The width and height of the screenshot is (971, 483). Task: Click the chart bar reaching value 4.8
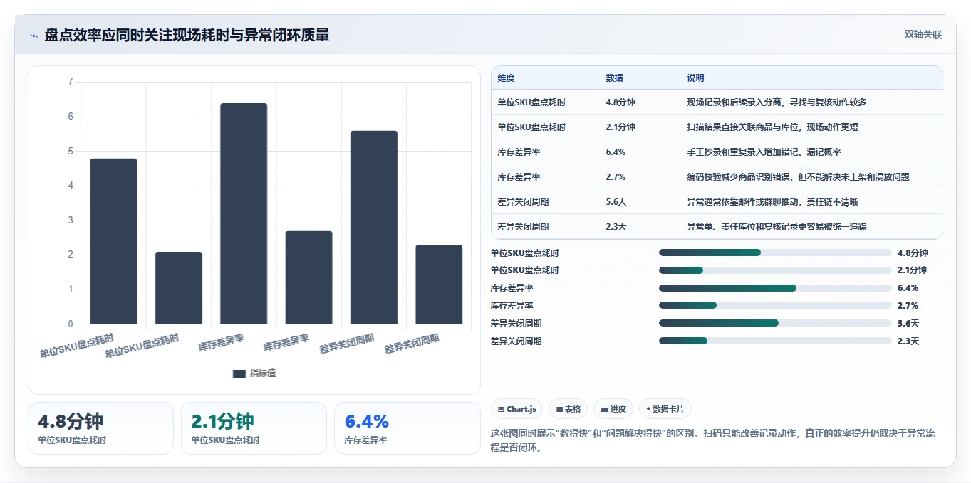[113, 241]
